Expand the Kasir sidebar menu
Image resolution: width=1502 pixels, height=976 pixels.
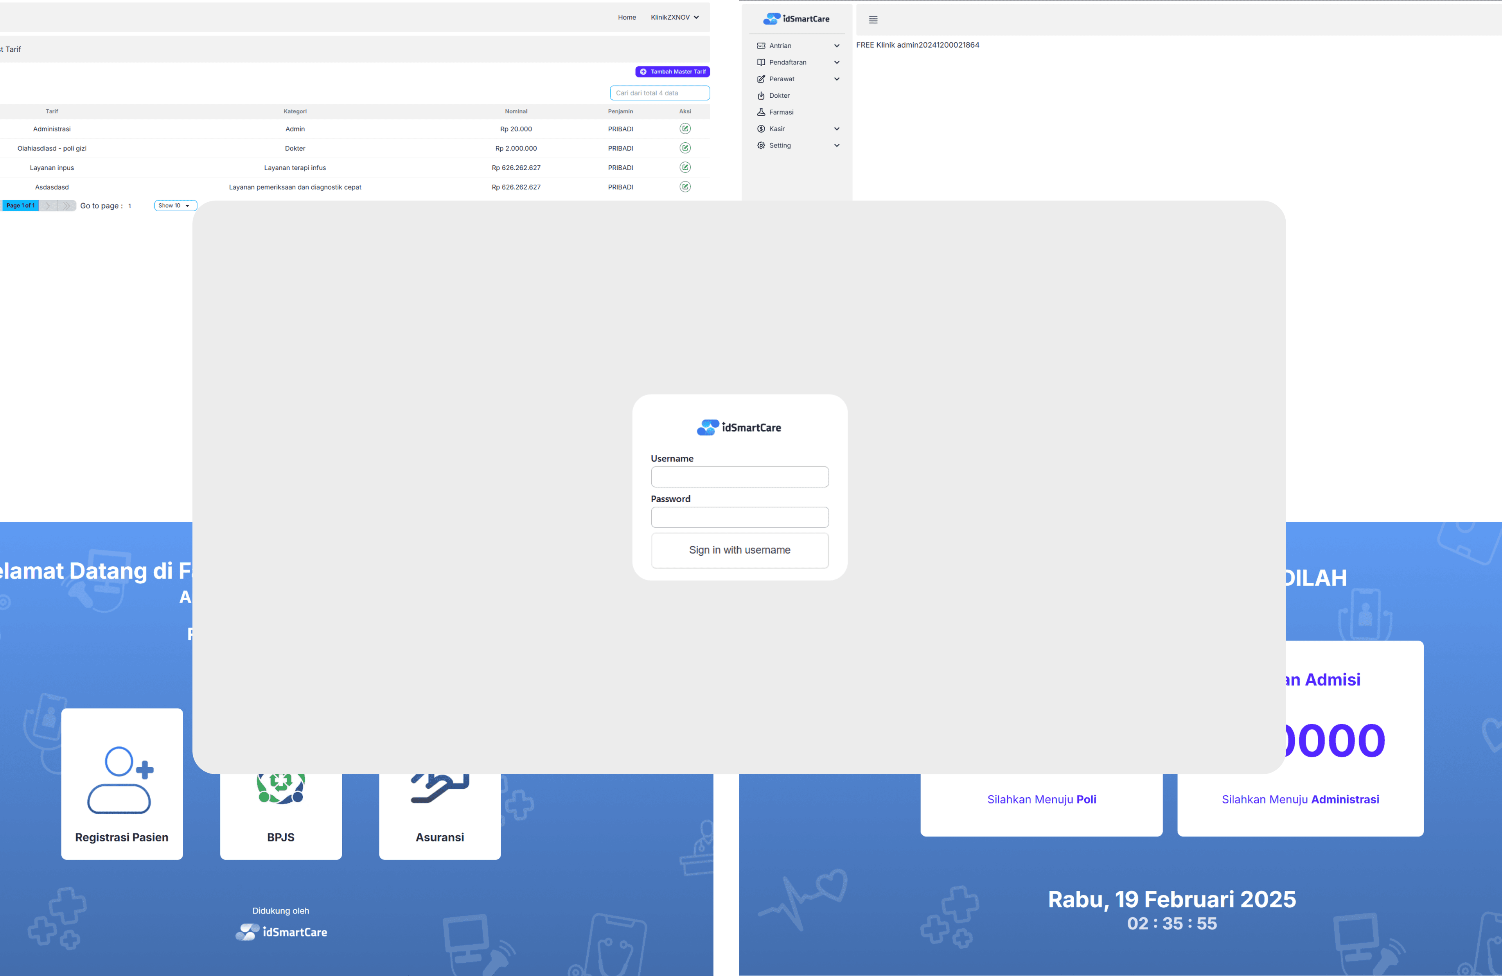pos(836,129)
